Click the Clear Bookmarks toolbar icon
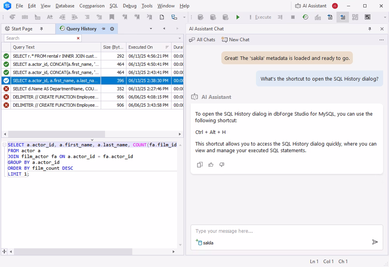The width and height of the screenshot is (389, 267). pos(149,17)
